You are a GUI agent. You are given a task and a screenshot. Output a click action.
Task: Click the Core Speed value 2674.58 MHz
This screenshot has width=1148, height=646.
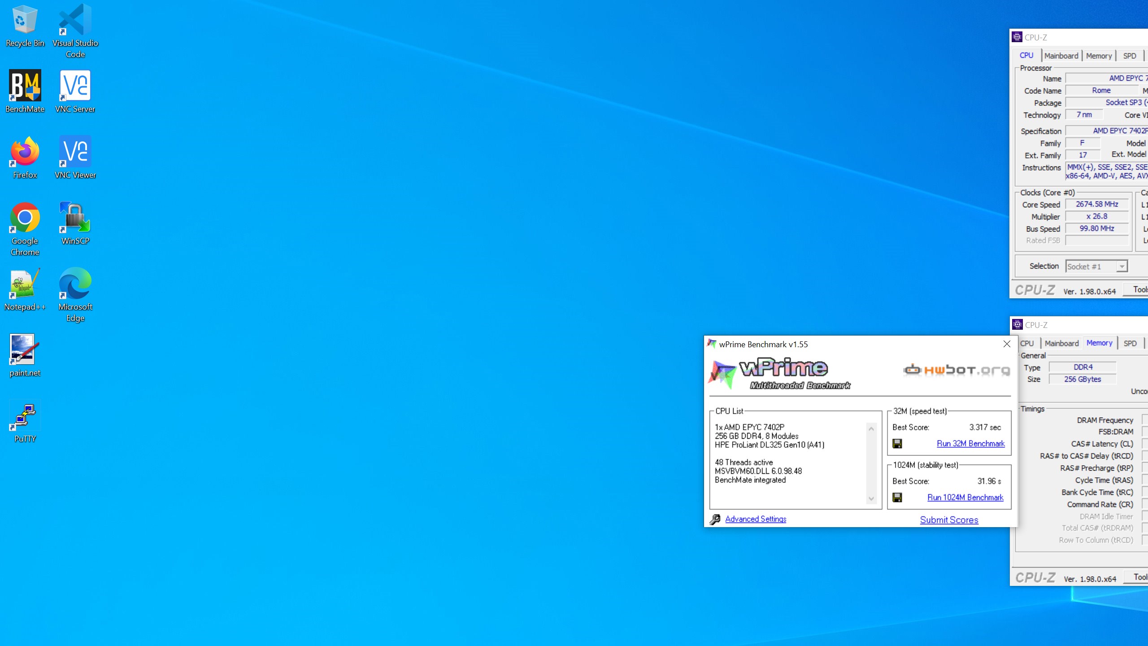[1097, 204]
